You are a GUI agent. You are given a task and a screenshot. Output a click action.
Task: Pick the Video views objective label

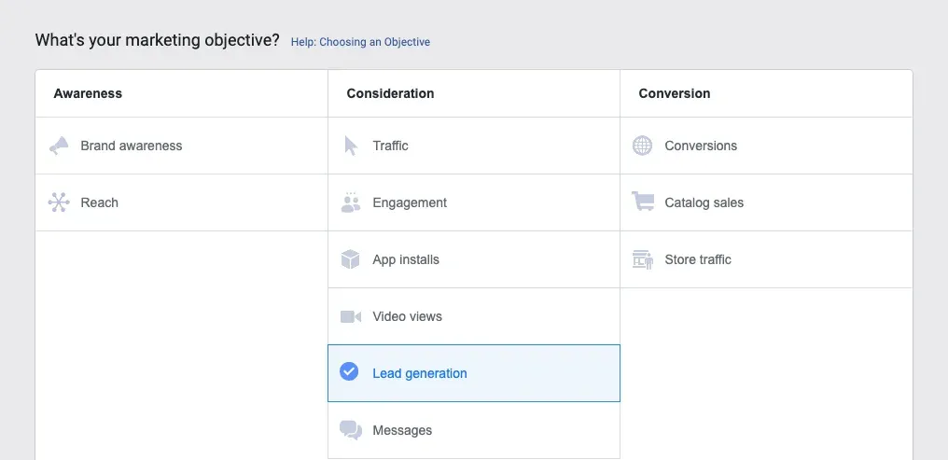click(408, 316)
